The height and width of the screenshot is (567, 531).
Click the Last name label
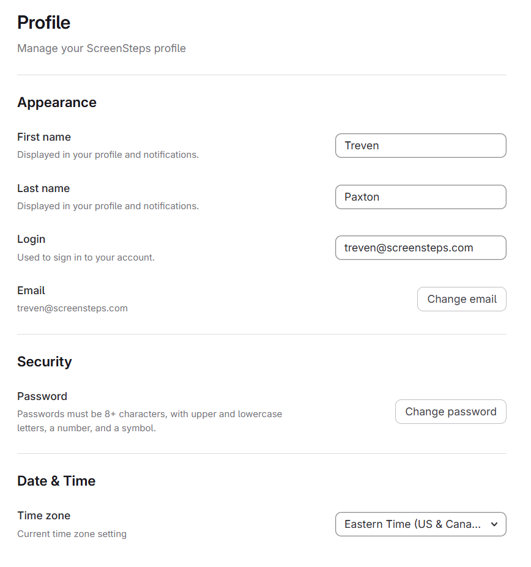click(43, 188)
